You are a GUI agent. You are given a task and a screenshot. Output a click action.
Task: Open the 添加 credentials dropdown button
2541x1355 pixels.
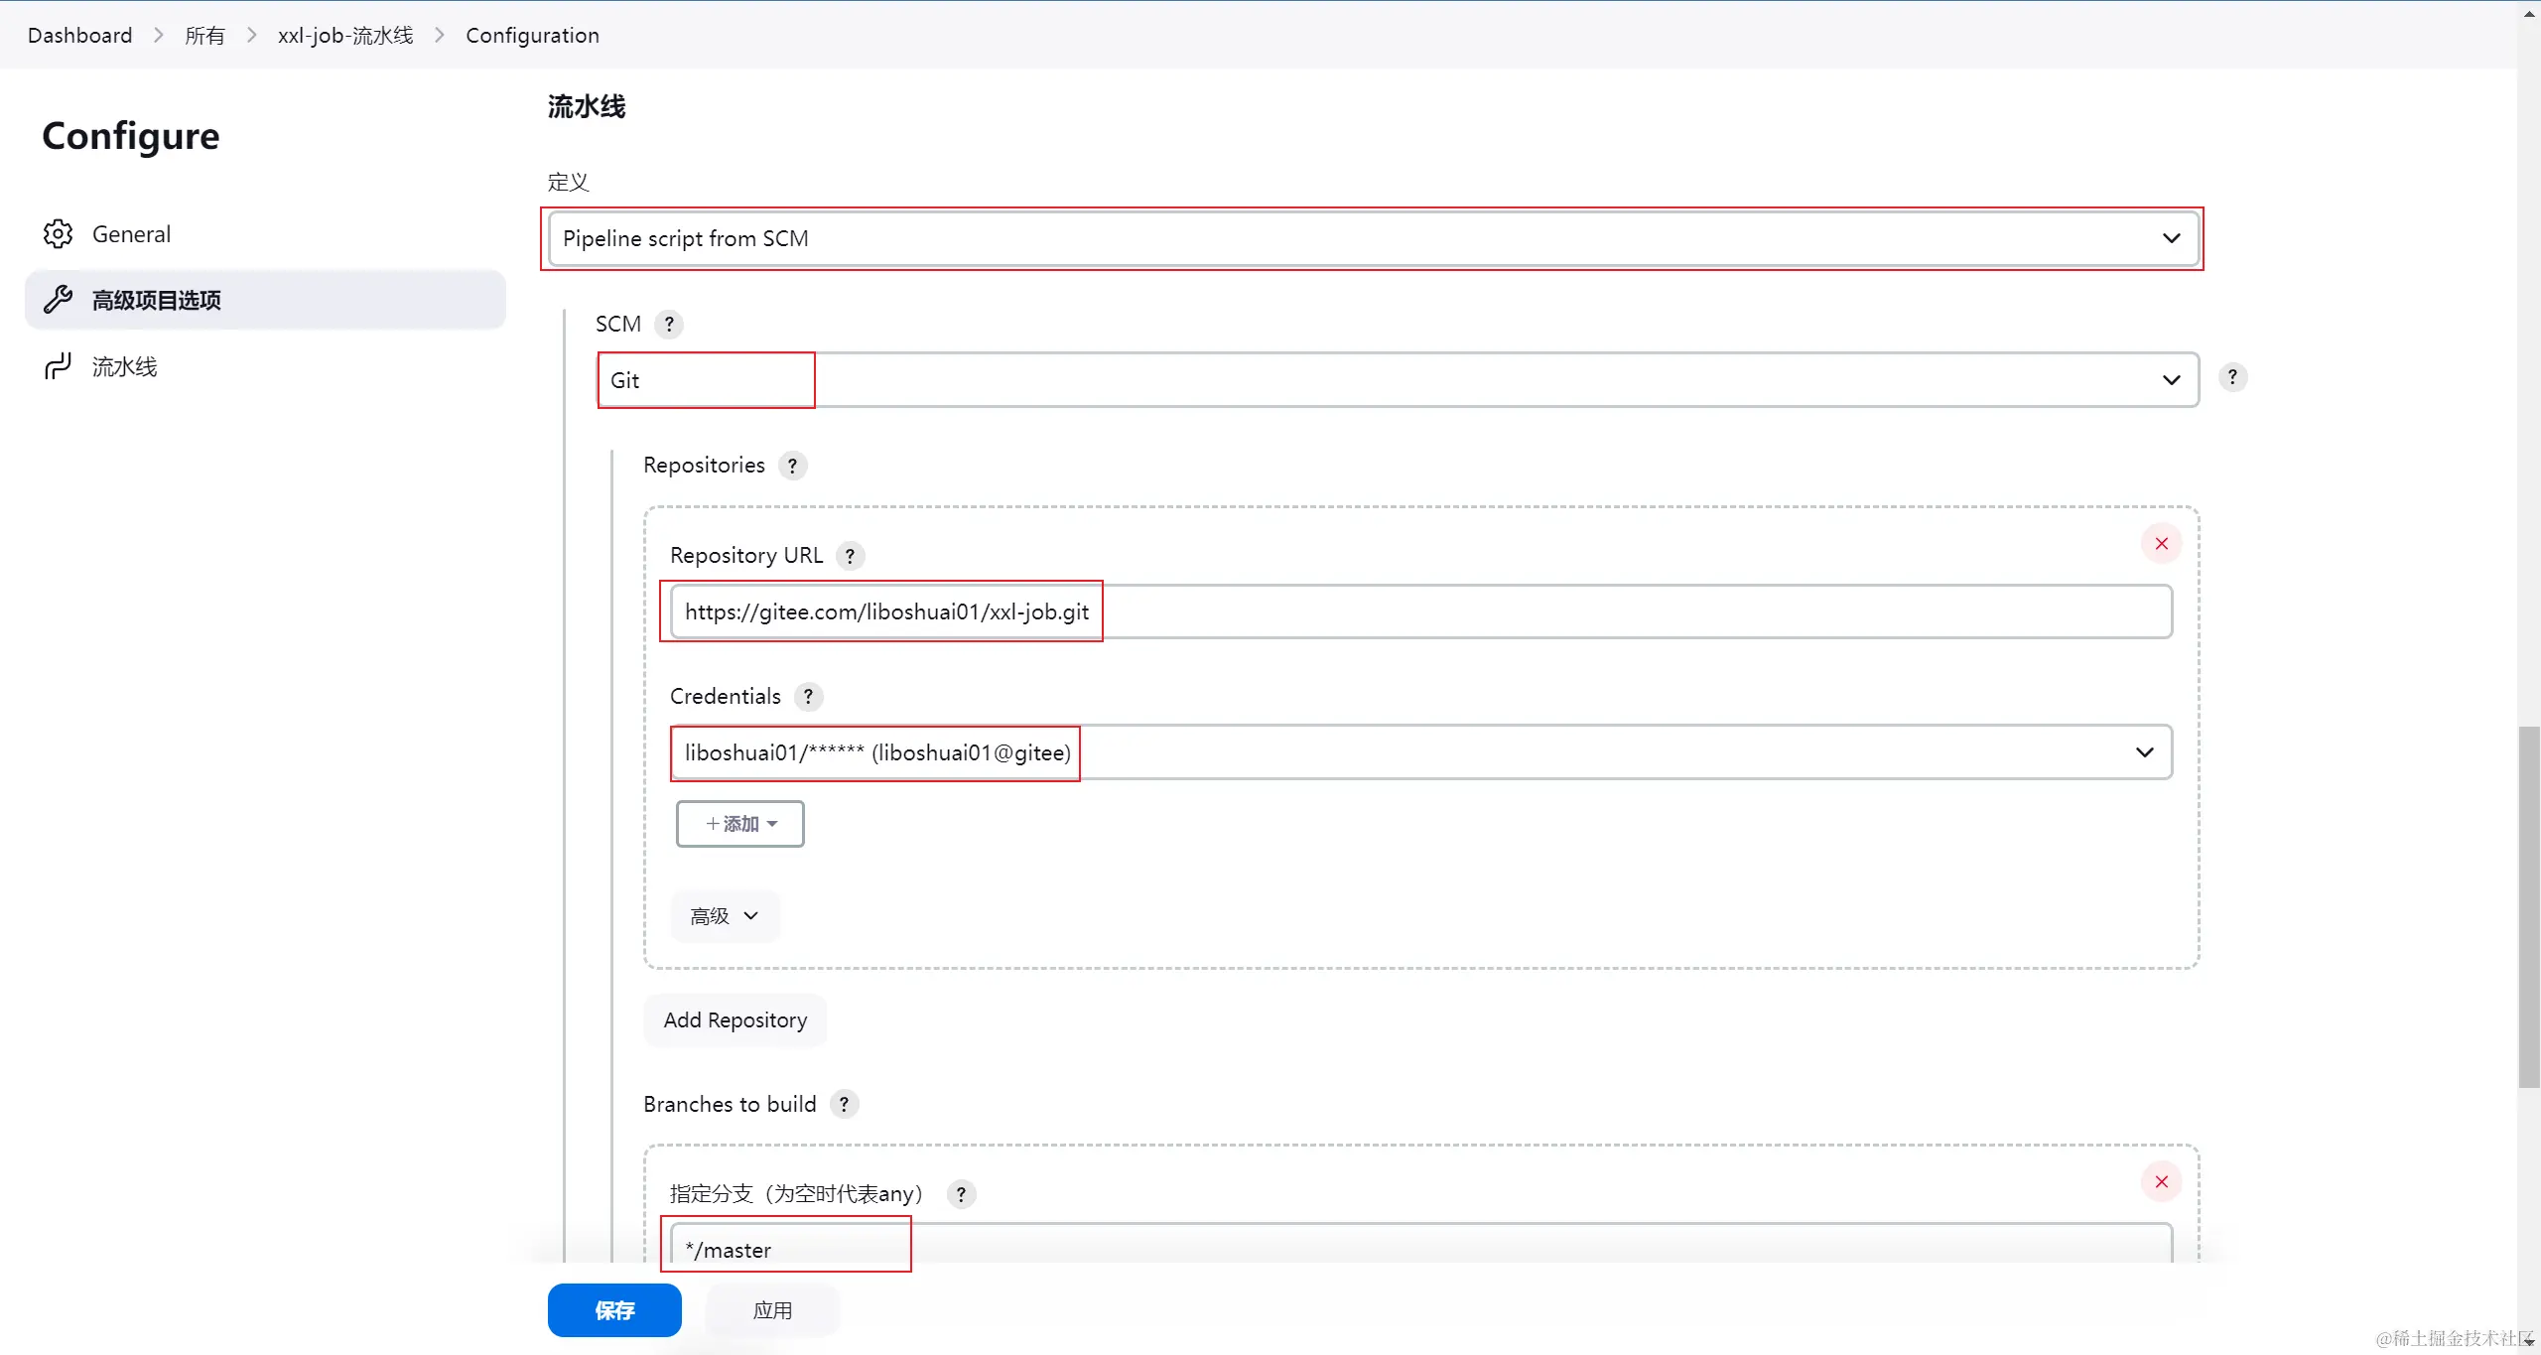coord(739,824)
